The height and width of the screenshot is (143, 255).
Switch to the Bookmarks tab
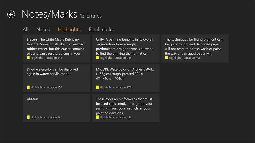[101, 30]
